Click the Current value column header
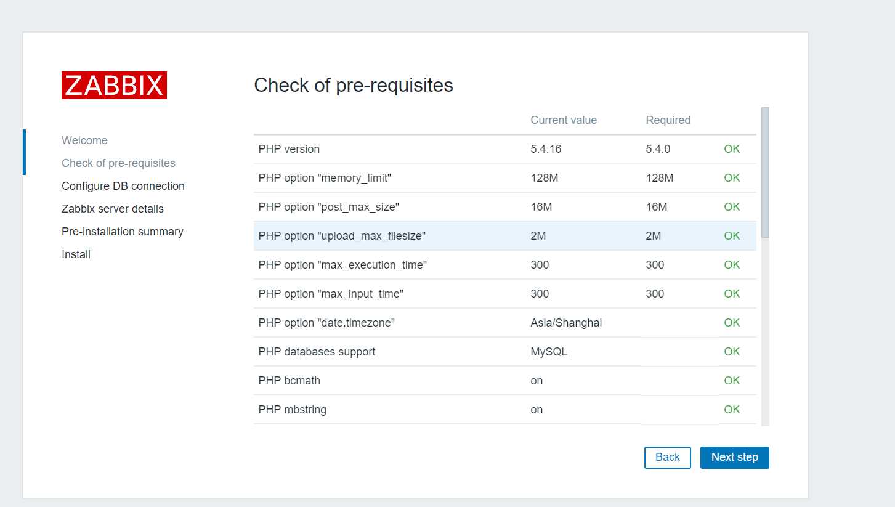The width and height of the screenshot is (895, 507). click(564, 120)
